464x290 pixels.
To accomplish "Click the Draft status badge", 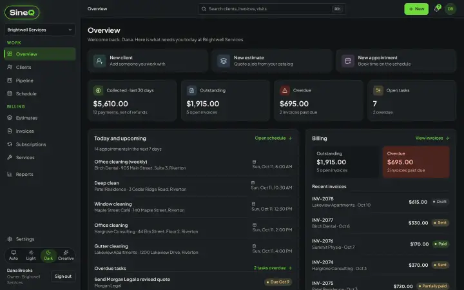I will (440, 202).
